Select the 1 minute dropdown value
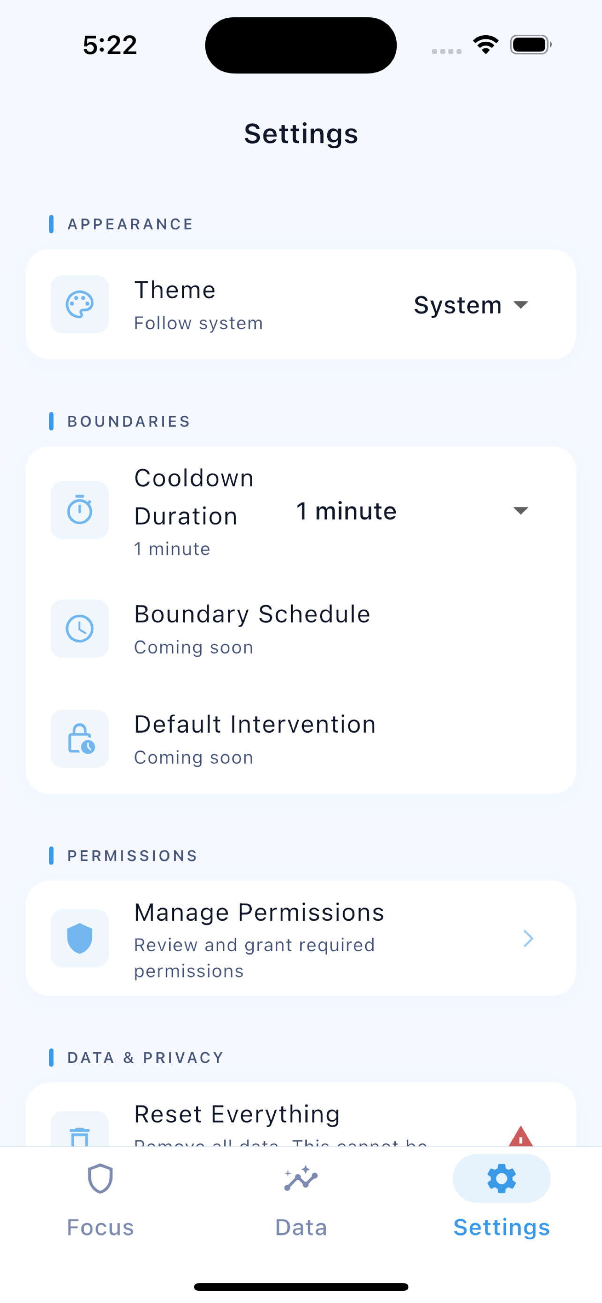602x1303 pixels. 346,511
